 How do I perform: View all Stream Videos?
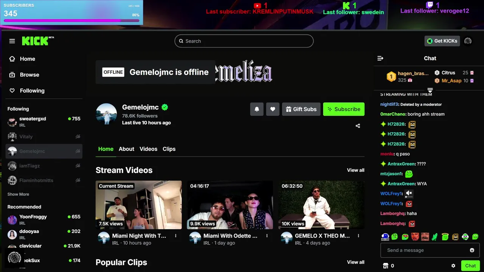click(x=356, y=170)
